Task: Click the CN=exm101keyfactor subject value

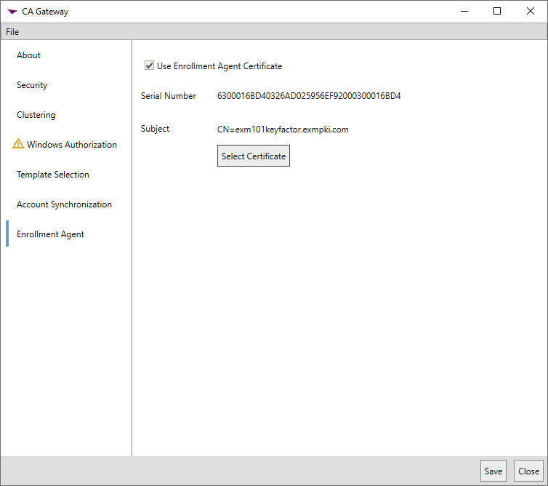Action: (x=283, y=130)
